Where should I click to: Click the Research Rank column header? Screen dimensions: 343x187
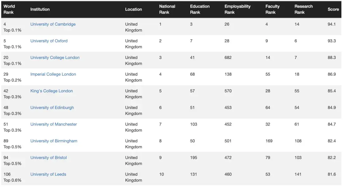303,9
